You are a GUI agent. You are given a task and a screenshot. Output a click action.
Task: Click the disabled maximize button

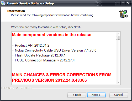[123, 3]
